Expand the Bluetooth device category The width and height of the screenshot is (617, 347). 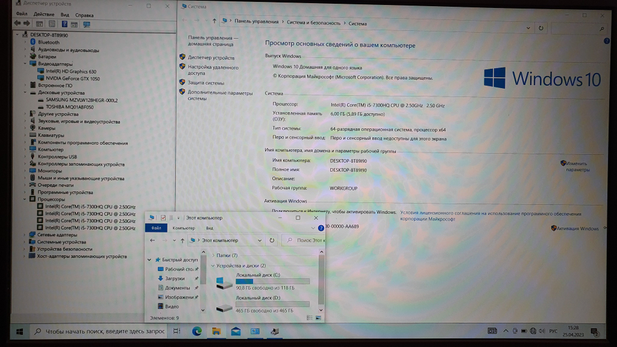25,42
